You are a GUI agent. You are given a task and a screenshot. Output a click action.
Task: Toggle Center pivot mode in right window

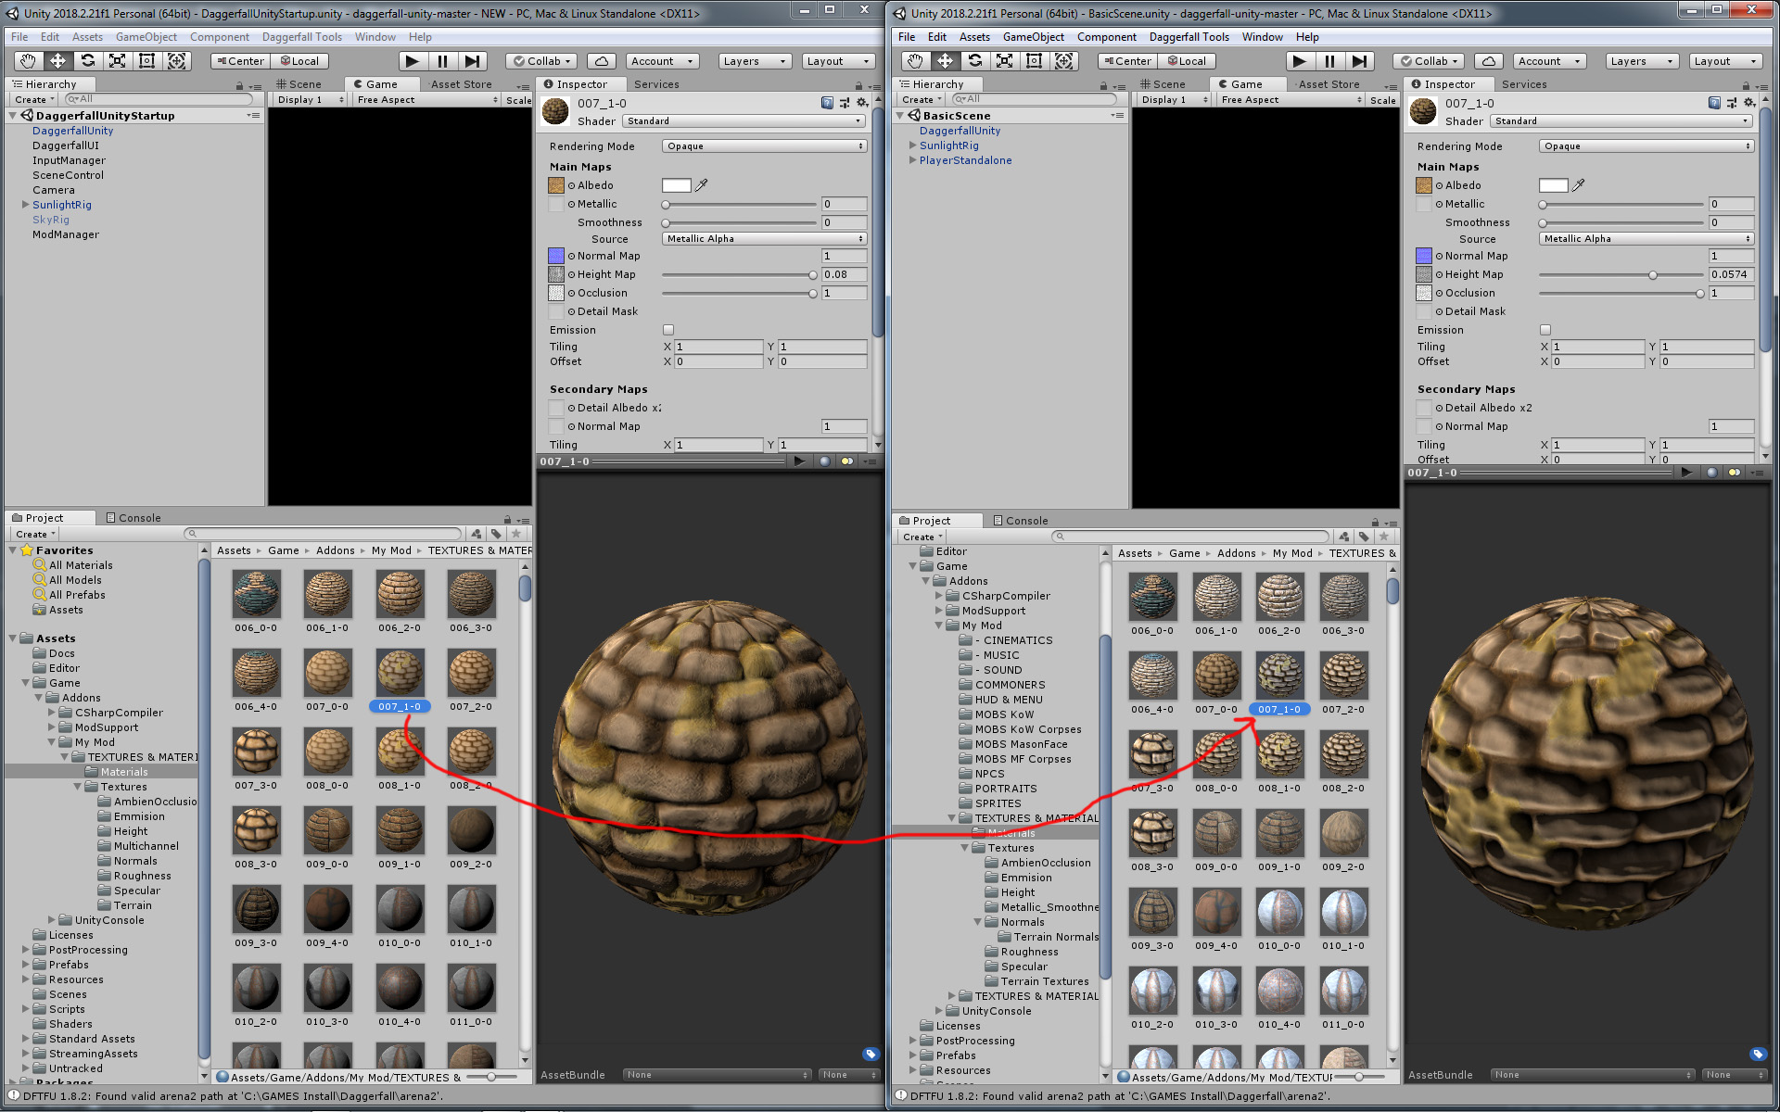(x=1127, y=61)
